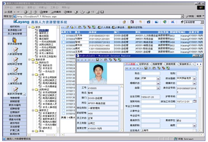Tick the checkbox for row KY0005

(x=64, y=42)
